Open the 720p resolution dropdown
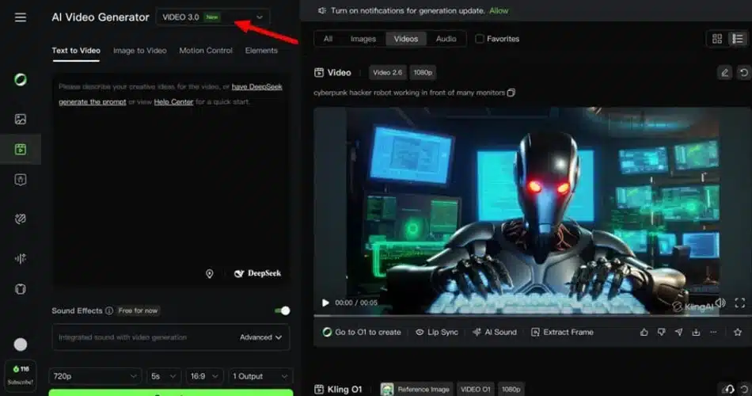Viewport: 752px width, 396px height. click(x=95, y=376)
